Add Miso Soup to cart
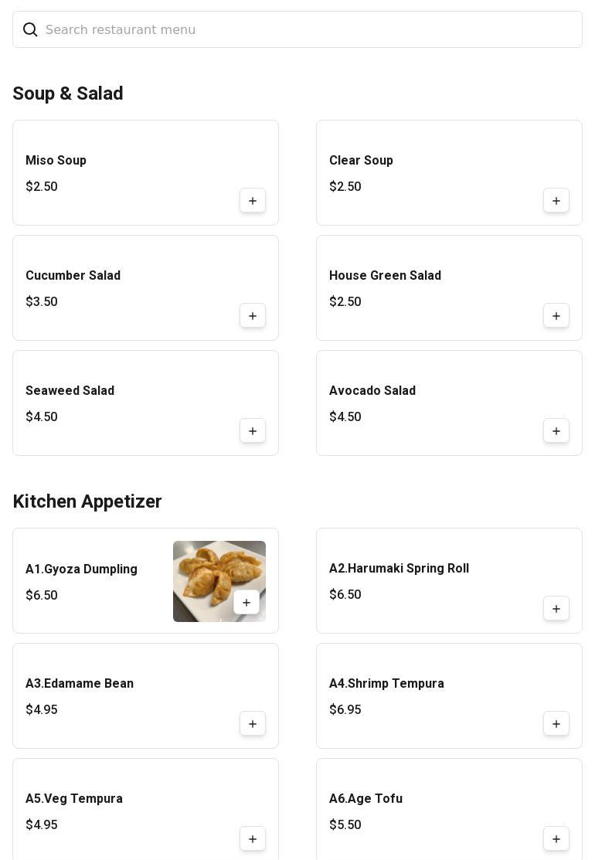Viewport: 595px width, 860px height. coord(253,201)
